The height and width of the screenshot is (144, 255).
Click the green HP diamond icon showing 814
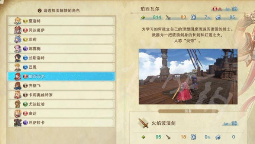click(x=143, y=17)
